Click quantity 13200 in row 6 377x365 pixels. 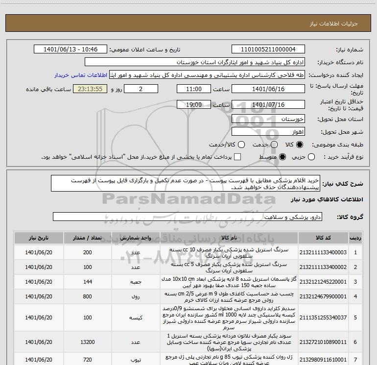tap(88, 342)
